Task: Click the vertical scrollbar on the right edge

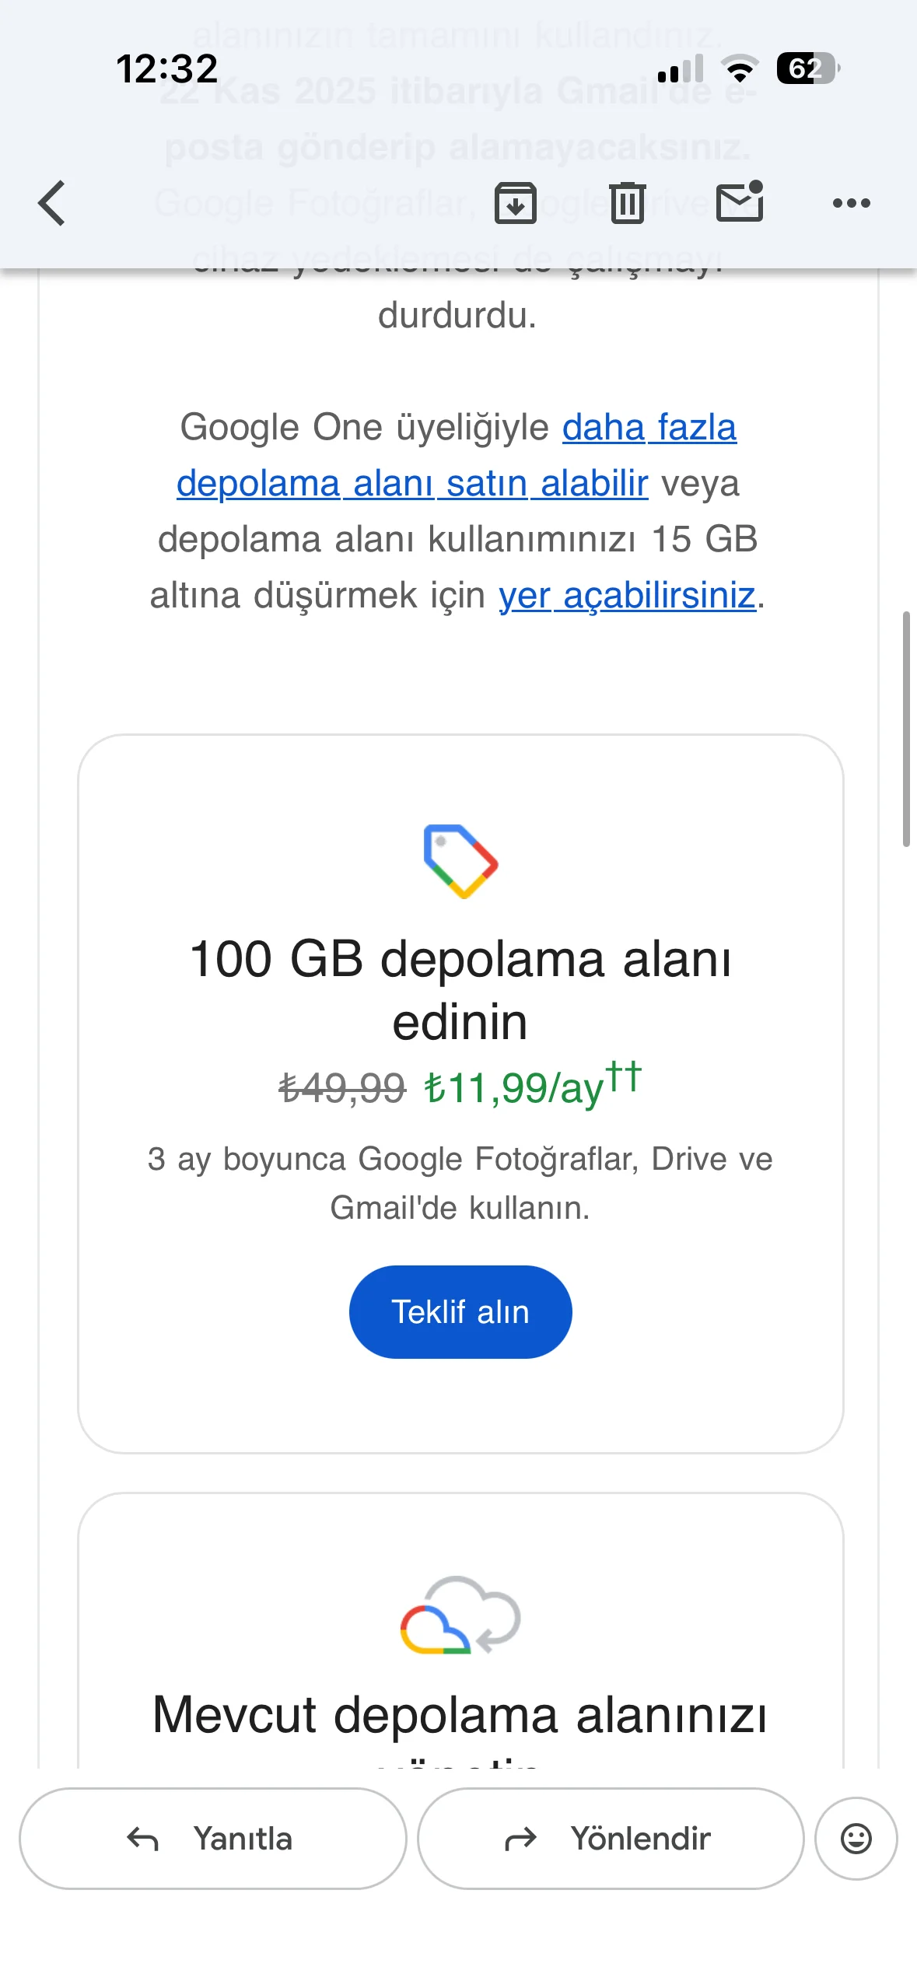Action: (905, 729)
